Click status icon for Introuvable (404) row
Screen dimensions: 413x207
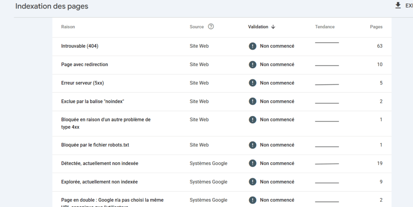pyautogui.click(x=252, y=46)
